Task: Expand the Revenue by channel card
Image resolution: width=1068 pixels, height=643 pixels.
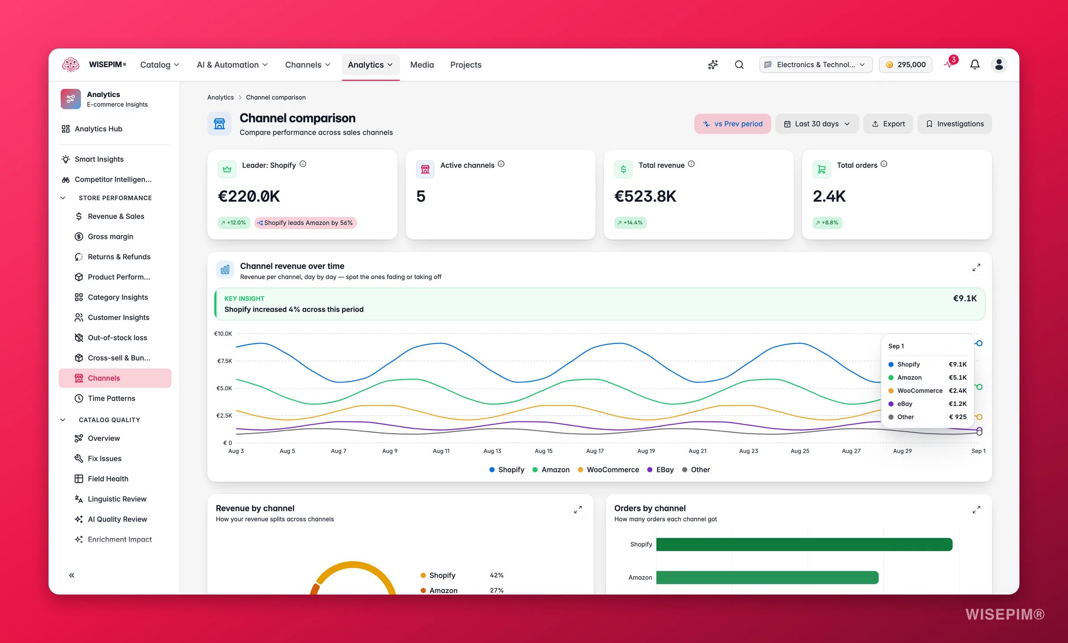Action: coord(578,510)
